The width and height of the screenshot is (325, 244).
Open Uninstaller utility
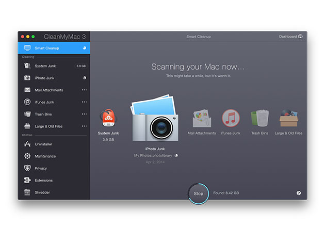coord(54,144)
